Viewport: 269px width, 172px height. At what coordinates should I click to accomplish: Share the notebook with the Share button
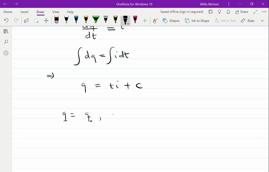click(241, 12)
